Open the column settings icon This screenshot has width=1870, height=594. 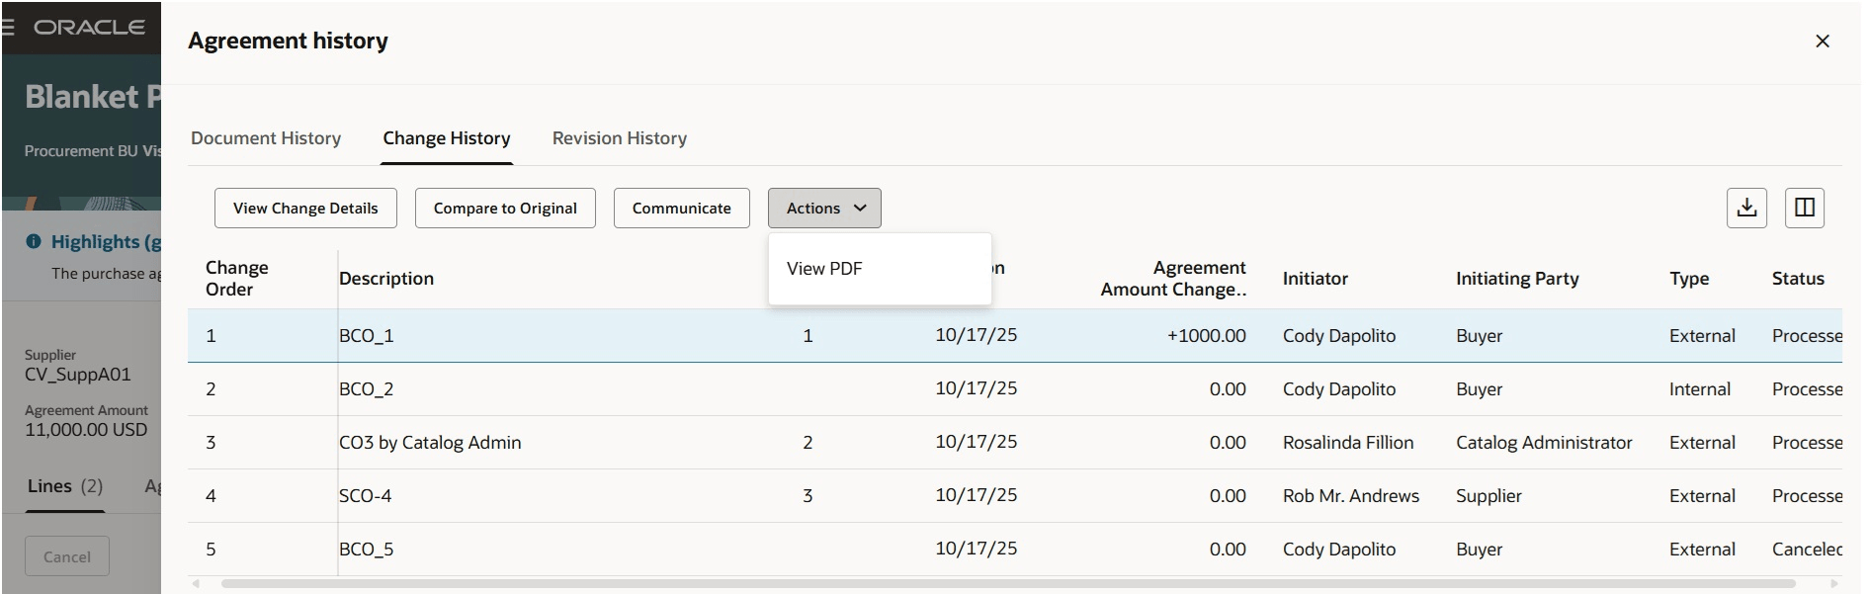(x=1804, y=208)
